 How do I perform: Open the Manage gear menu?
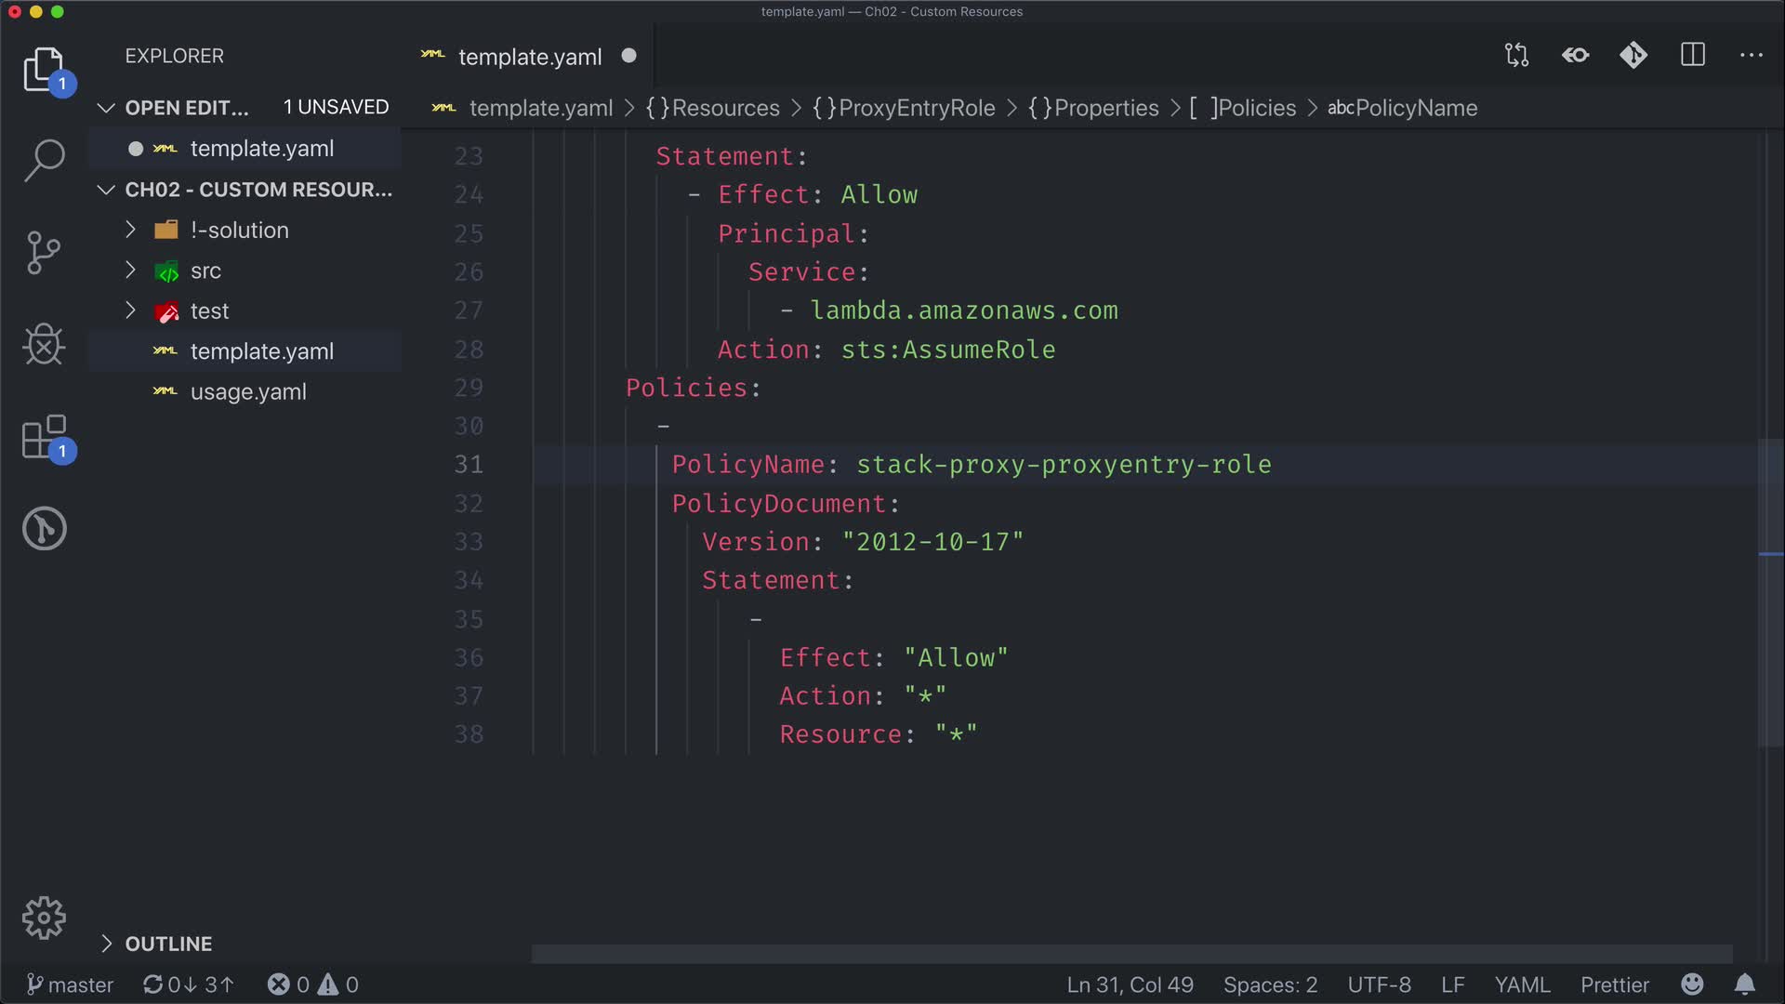tap(44, 918)
